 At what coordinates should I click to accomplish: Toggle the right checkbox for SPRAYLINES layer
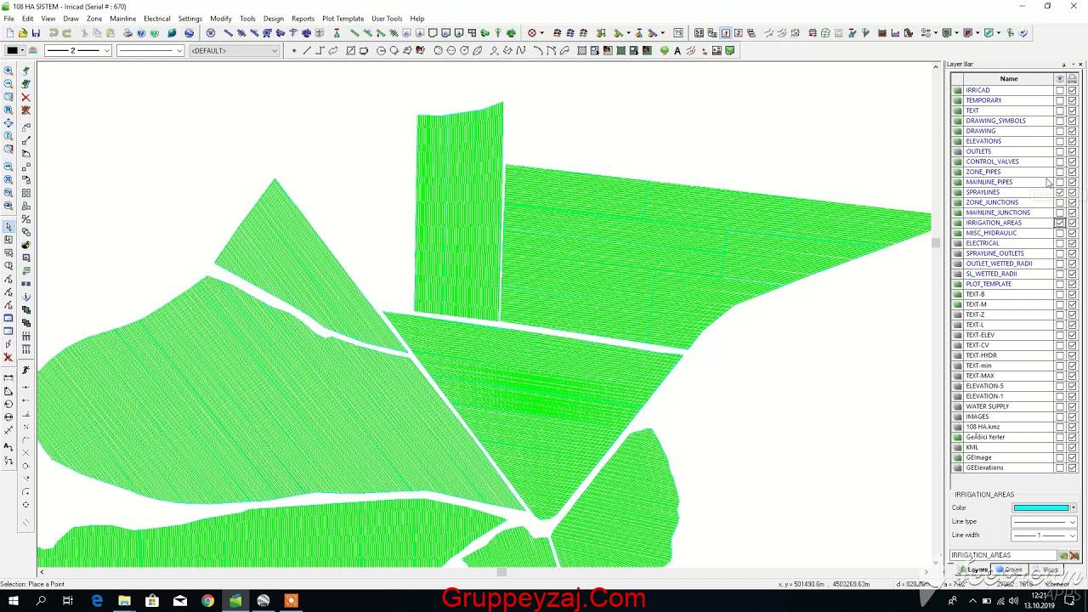click(1073, 192)
